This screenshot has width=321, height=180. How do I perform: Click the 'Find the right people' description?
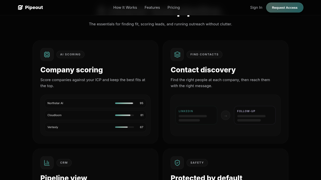point(220,83)
